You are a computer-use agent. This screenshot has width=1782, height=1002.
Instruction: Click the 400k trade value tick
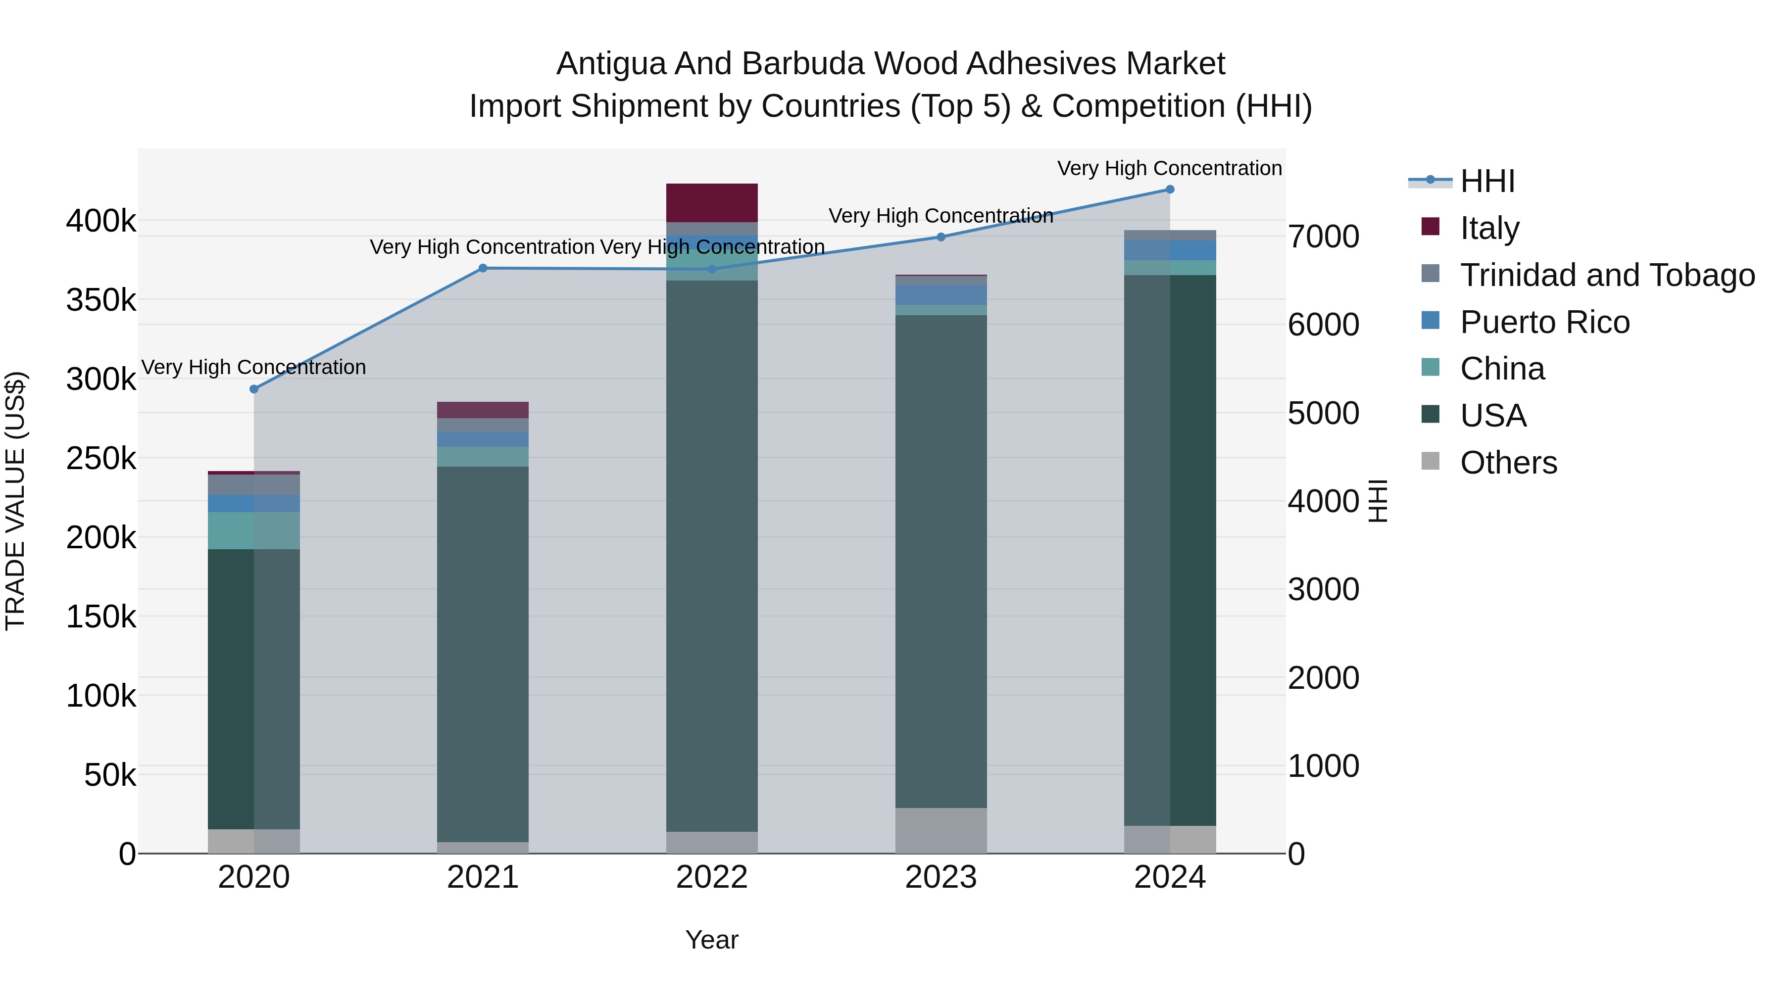pyautogui.click(x=101, y=221)
